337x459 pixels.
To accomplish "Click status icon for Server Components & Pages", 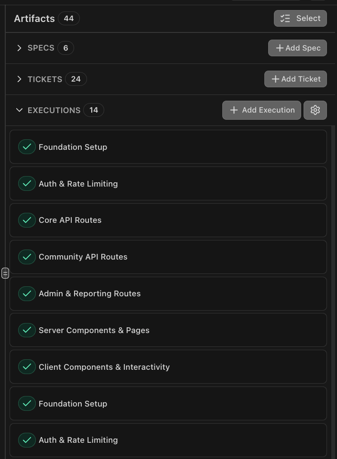I will pos(27,330).
